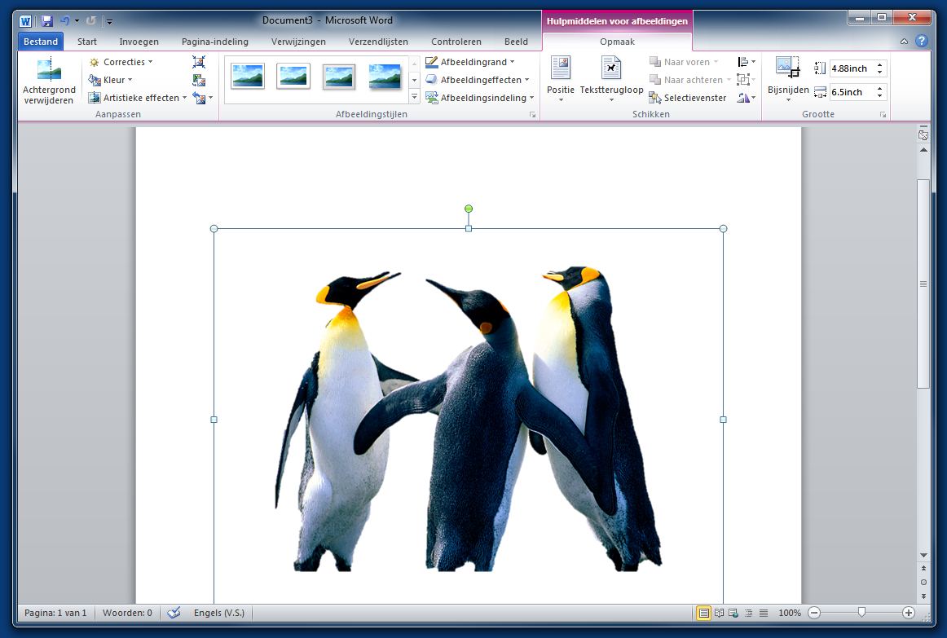
Task: Save the document from the quick access toolbar
Action: pos(47,21)
